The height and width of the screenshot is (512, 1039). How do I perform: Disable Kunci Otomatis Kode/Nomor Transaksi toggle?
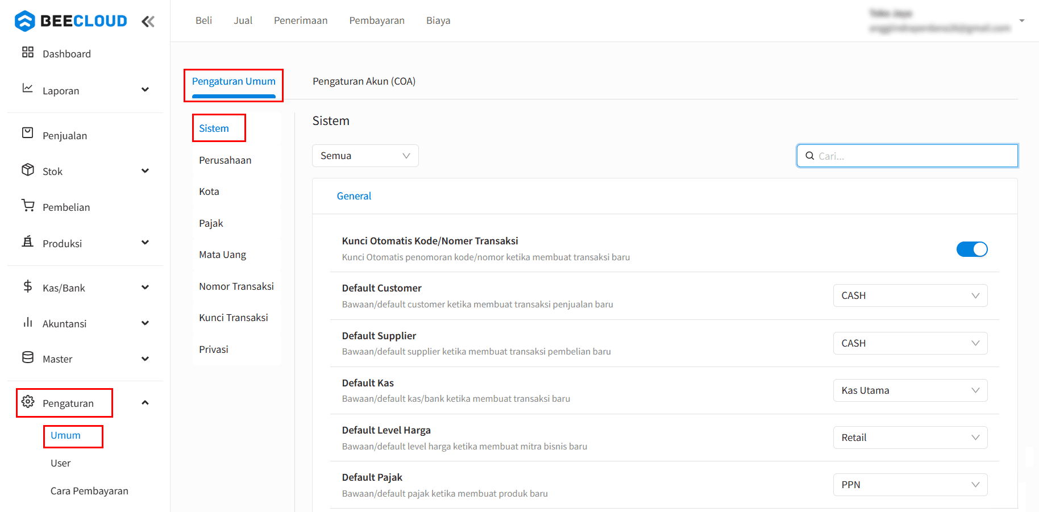coord(971,249)
